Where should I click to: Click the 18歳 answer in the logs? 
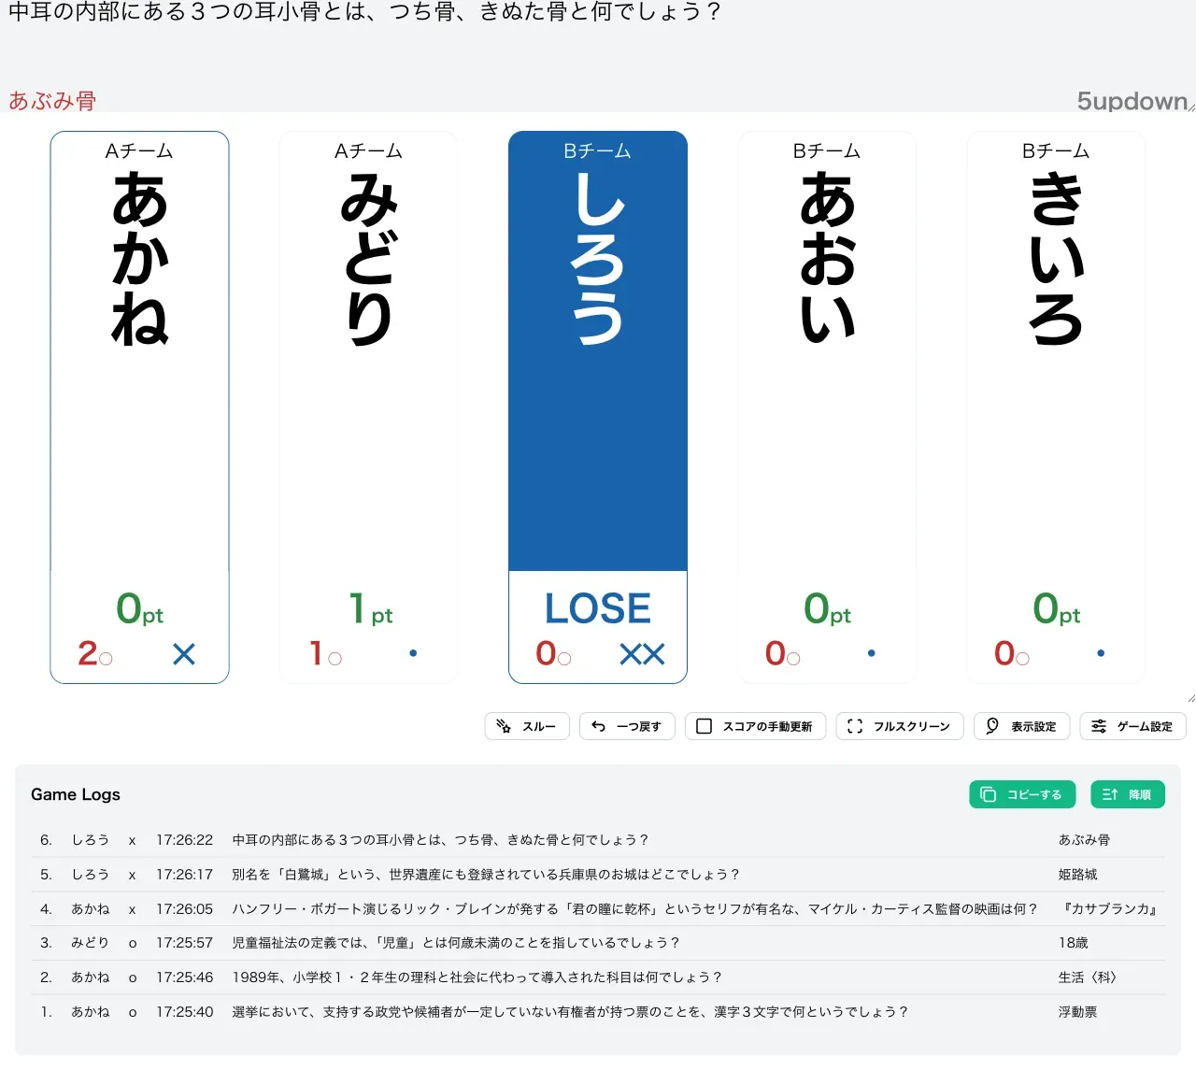tap(1074, 943)
